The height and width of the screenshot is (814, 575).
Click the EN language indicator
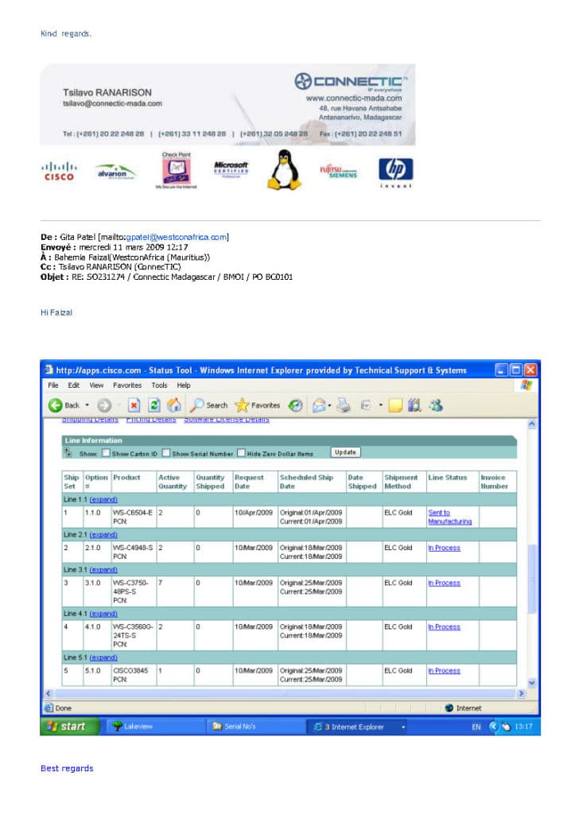point(476,727)
